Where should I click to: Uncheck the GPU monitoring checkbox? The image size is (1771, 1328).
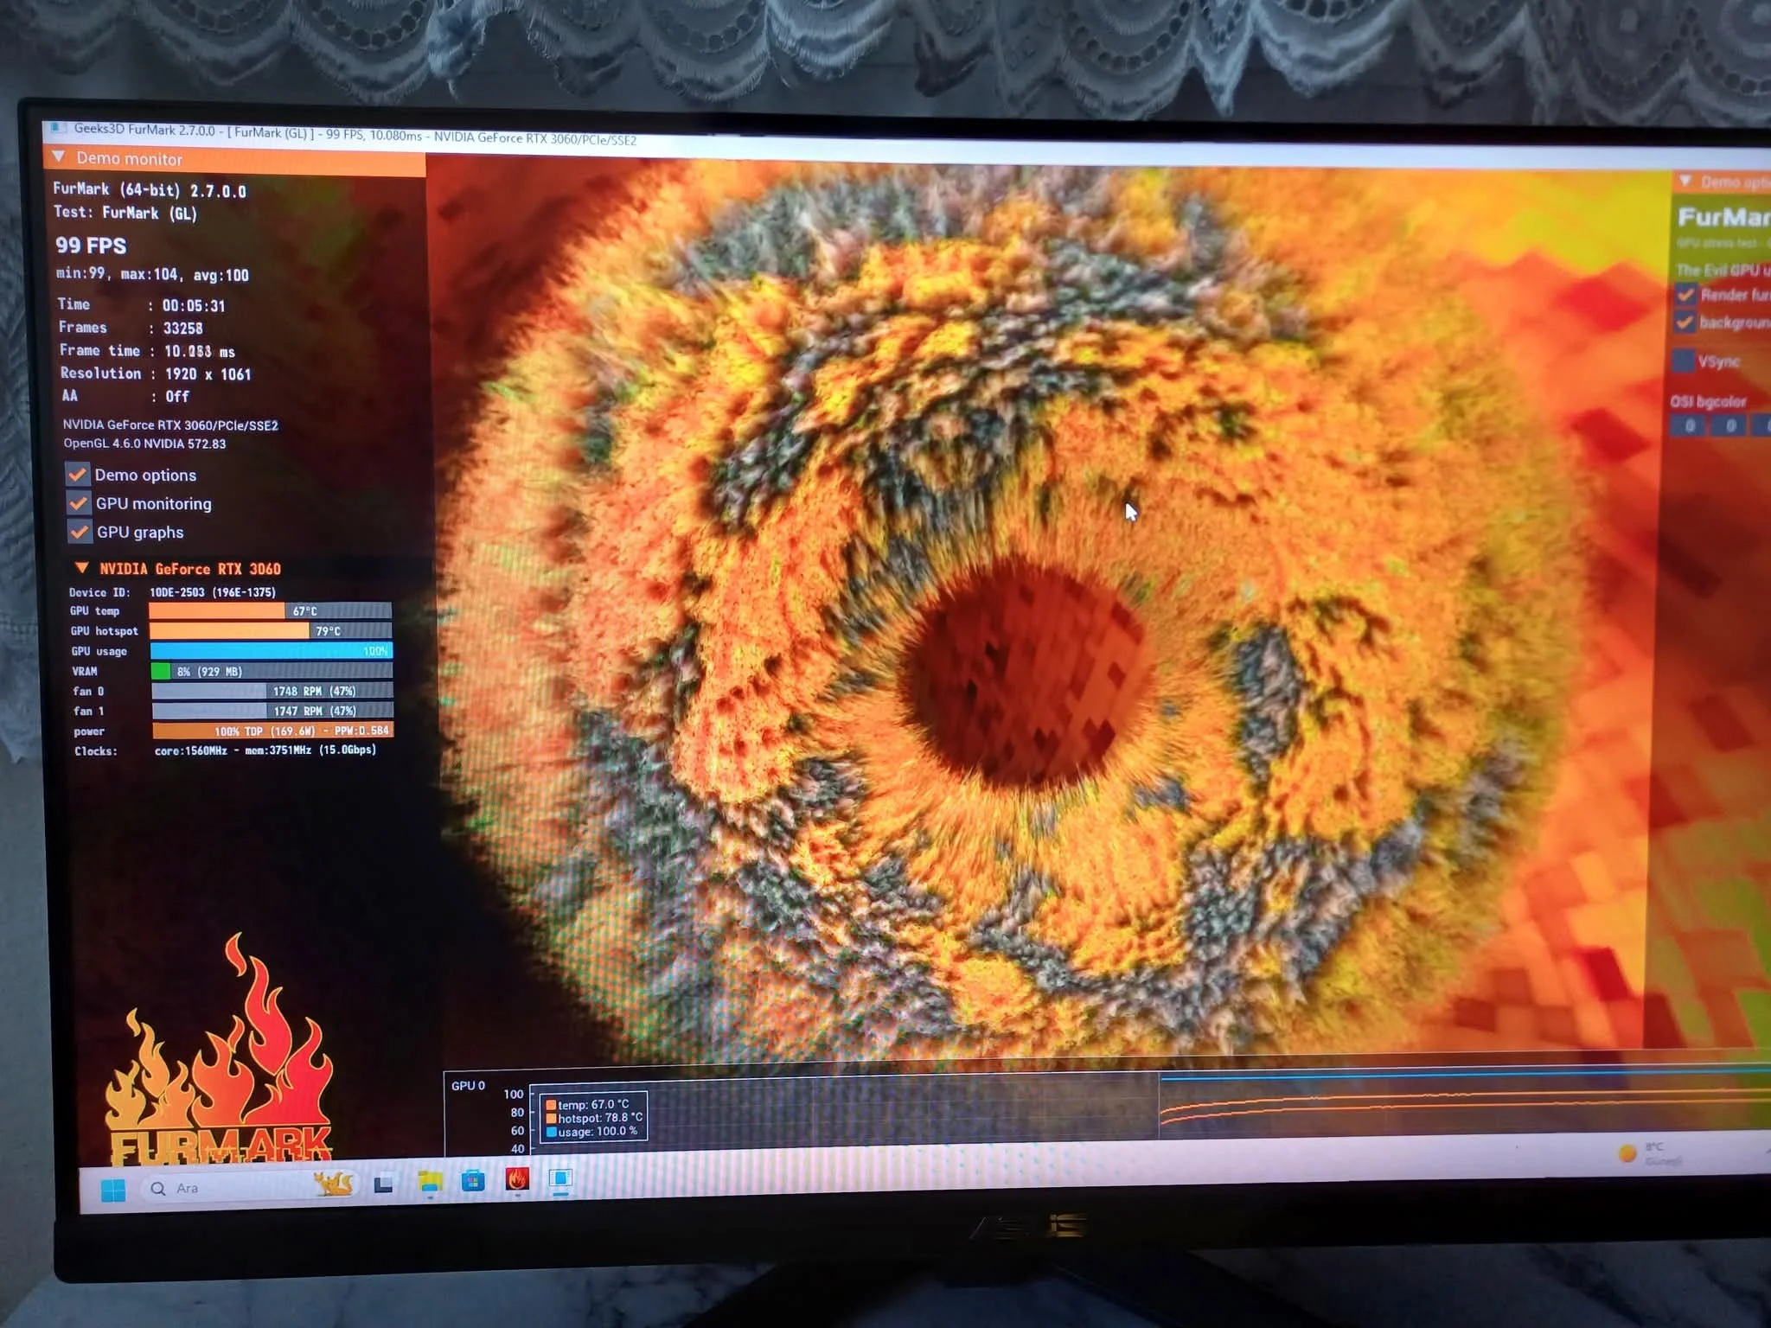coord(79,503)
